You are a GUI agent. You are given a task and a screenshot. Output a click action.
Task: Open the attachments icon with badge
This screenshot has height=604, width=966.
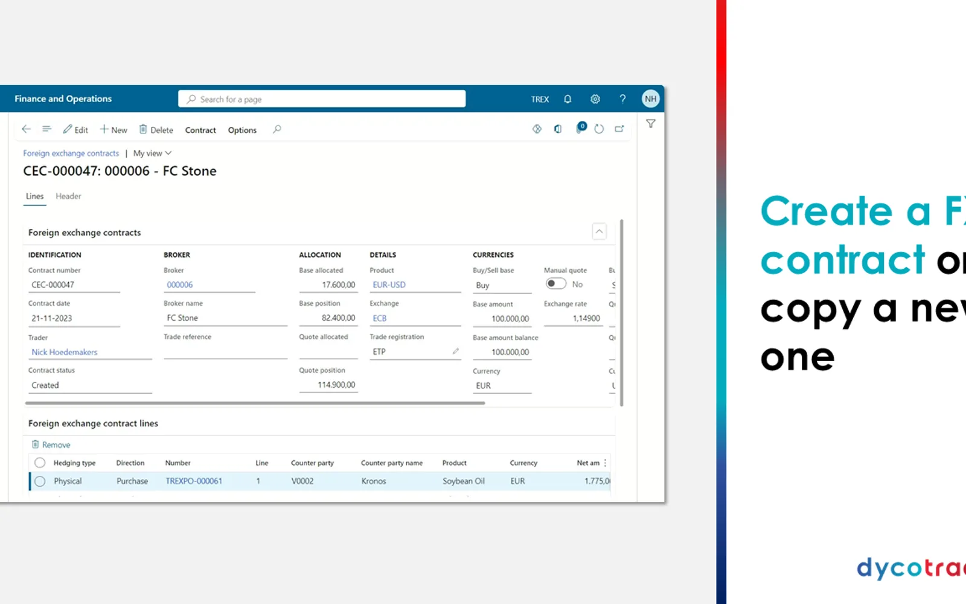click(580, 128)
